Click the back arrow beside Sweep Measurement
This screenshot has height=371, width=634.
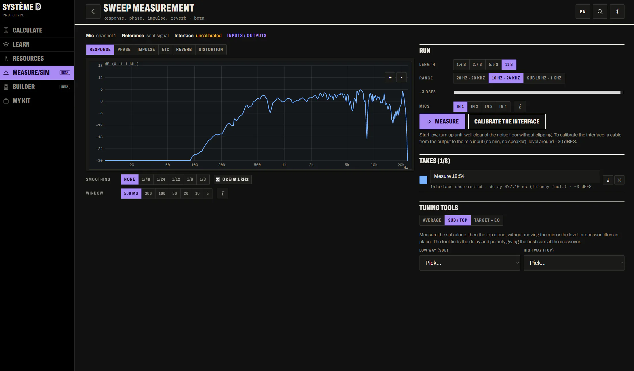pos(93,12)
